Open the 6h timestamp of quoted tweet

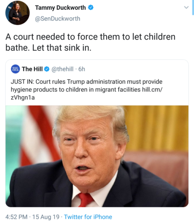(x=82, y=69)
